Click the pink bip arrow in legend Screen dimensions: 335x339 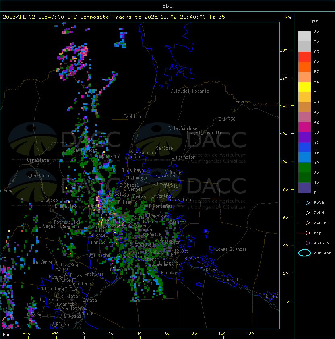pyautogui.click(x=304, y=233)
